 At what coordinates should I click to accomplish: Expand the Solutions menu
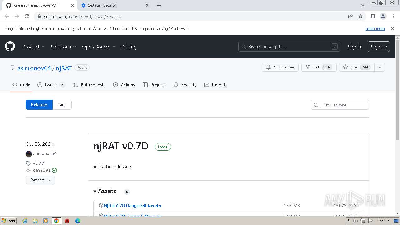[x=63, y=47]
